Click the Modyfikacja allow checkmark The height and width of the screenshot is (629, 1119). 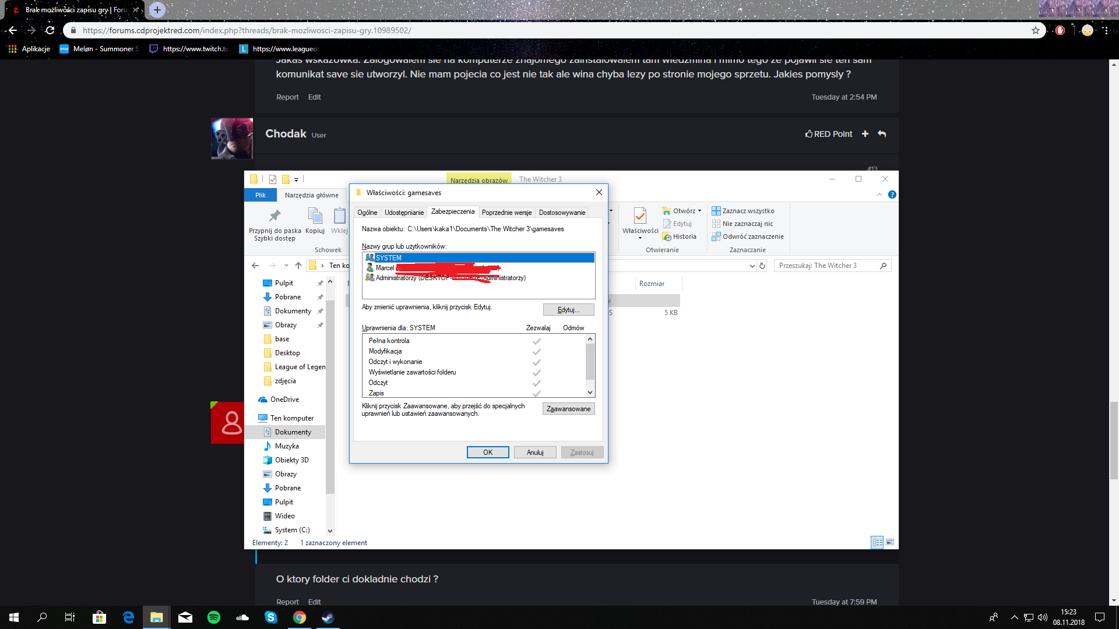tap(537, 352)
